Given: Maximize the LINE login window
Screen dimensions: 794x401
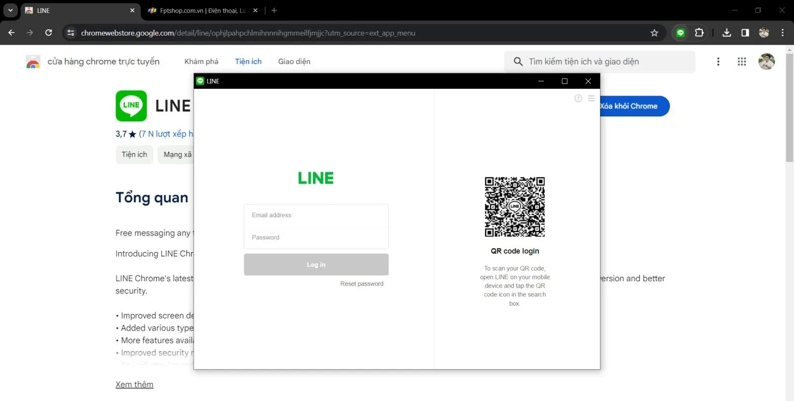Looking at the screenshot, I should point(564,81).
